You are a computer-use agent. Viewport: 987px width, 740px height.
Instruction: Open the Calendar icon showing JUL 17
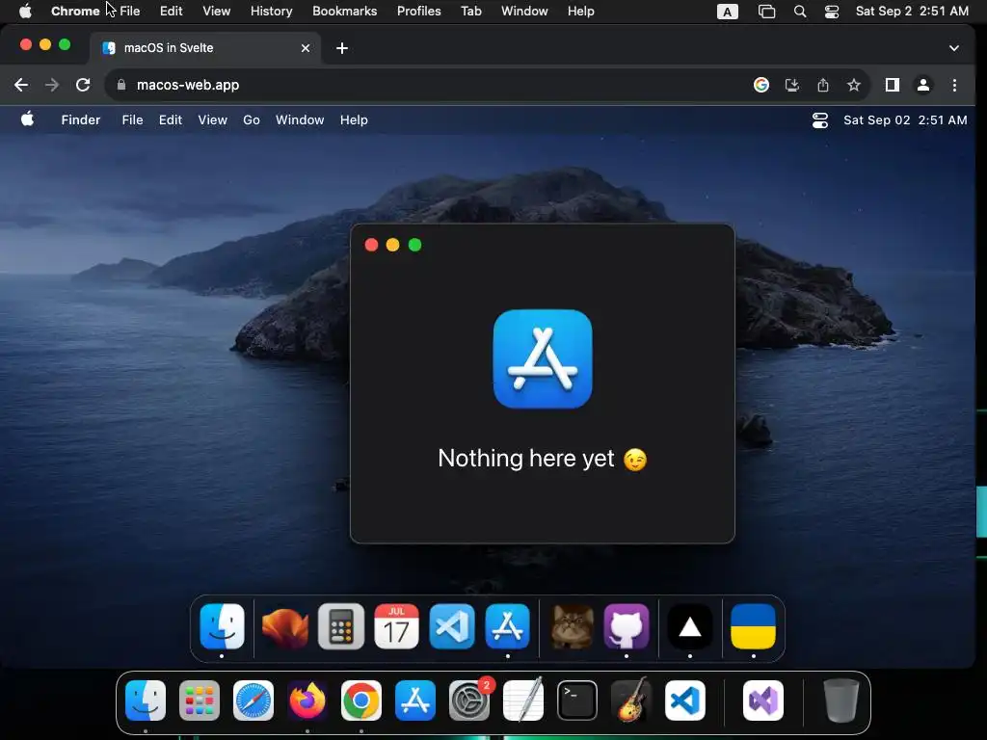(x=396, y=626)
